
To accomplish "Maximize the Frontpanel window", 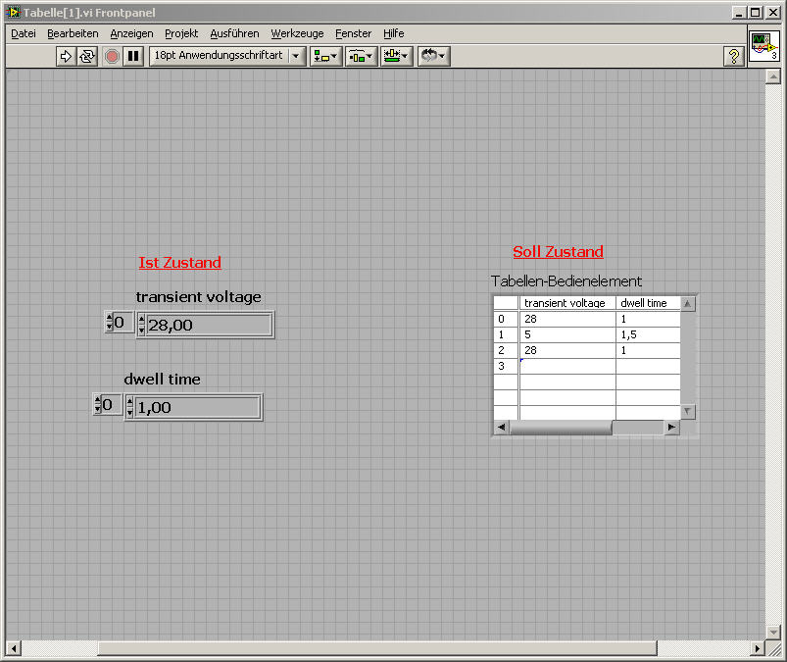I will (756, 13).
